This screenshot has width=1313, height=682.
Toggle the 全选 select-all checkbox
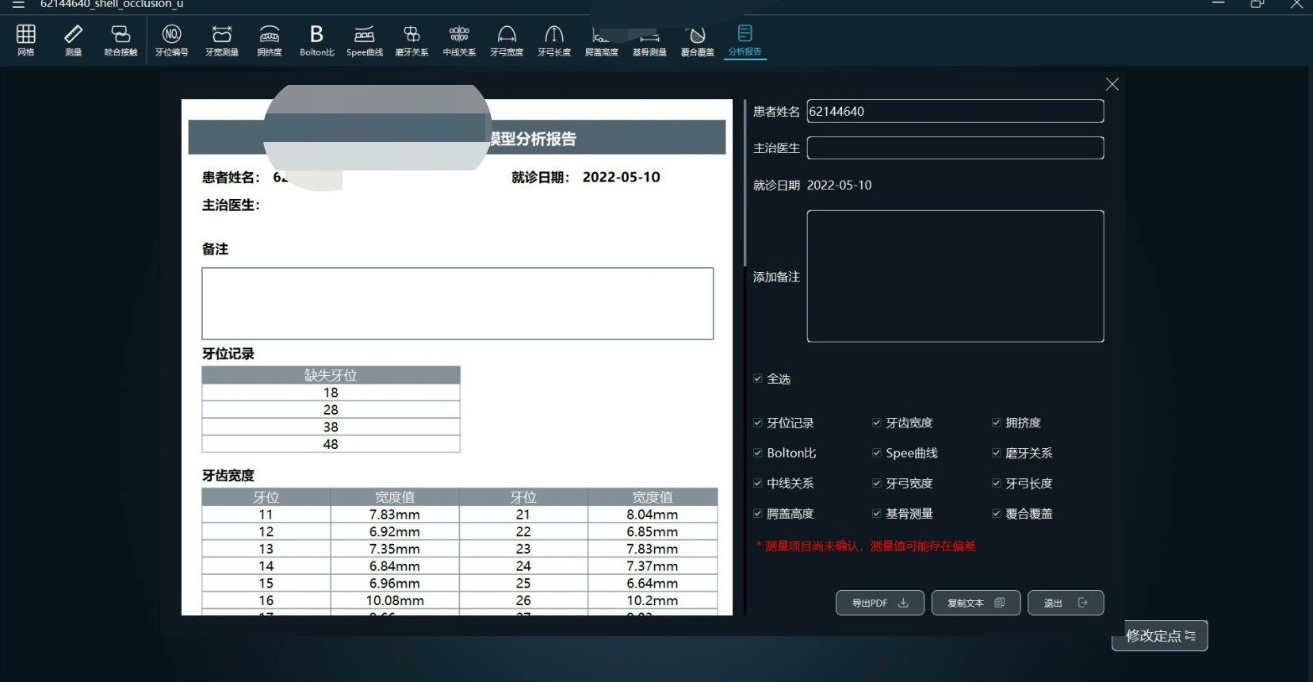click(758, 379)
